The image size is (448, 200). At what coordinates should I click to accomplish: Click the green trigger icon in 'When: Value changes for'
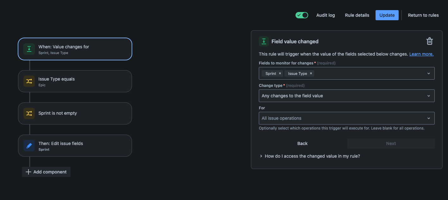pyautogui.click(x=29, y=49)
